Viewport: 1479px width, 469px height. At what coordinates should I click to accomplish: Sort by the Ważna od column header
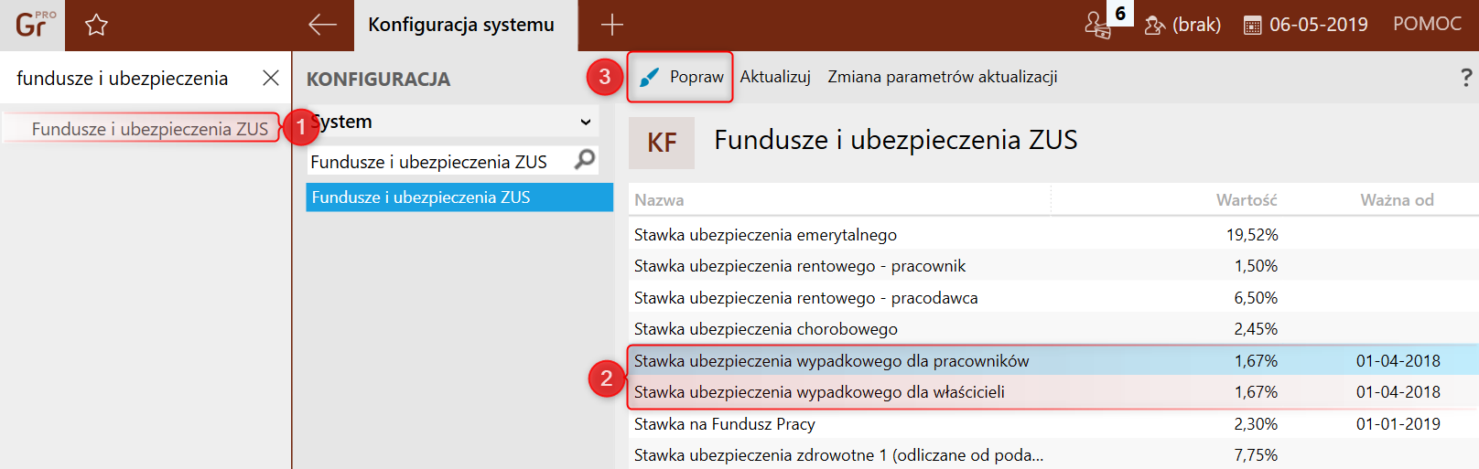click(1397, 199)
